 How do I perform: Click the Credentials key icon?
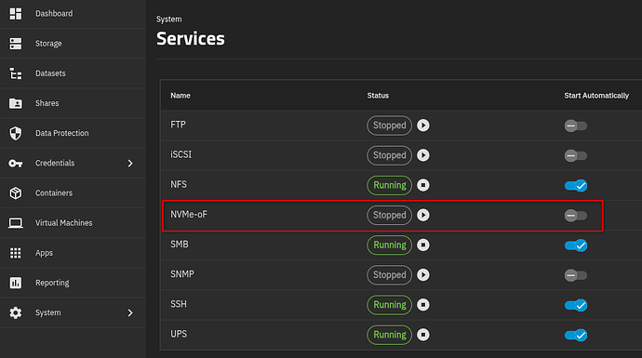16,164
